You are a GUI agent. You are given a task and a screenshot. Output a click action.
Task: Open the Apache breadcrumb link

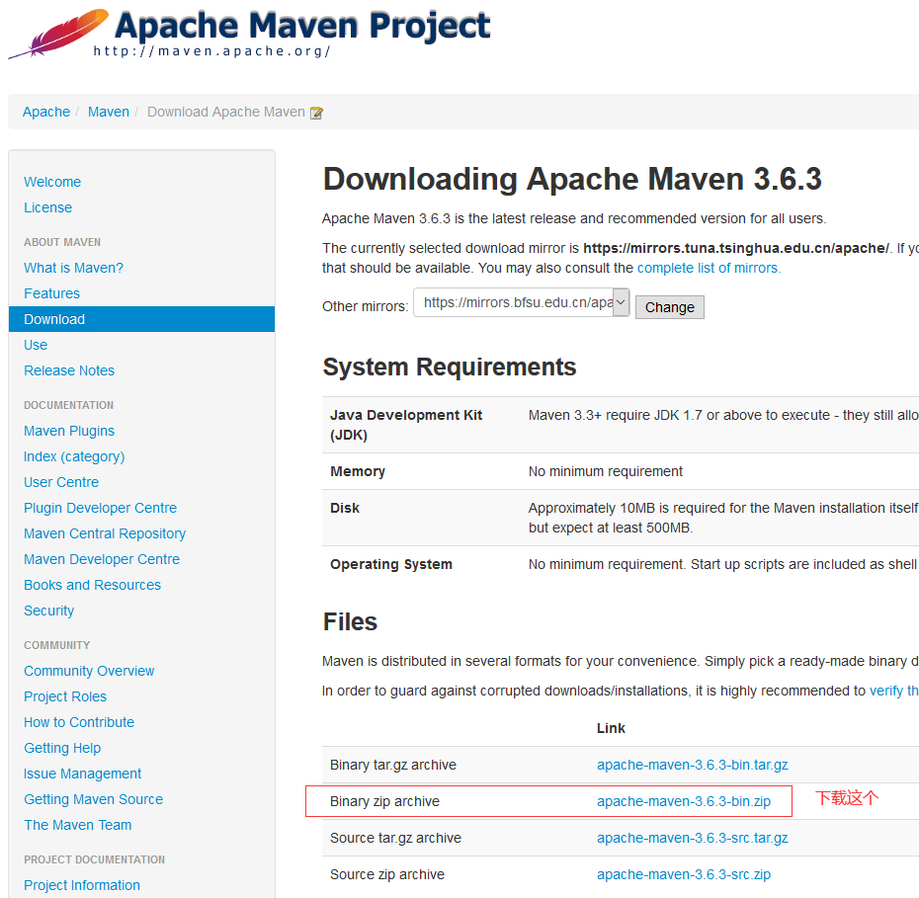pos(46,112)
